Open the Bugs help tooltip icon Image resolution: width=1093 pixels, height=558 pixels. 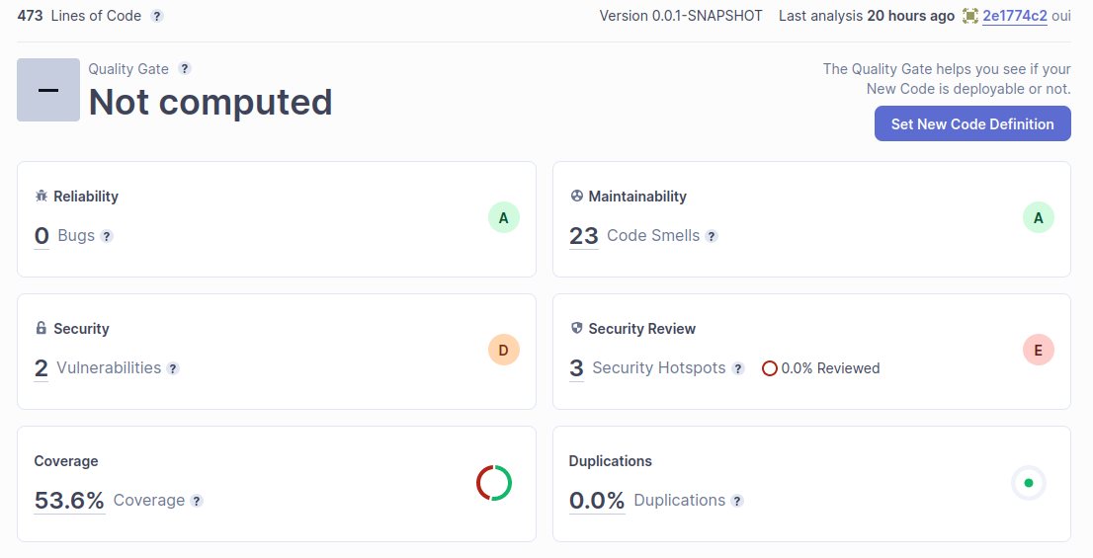click(x=107, y=236)
